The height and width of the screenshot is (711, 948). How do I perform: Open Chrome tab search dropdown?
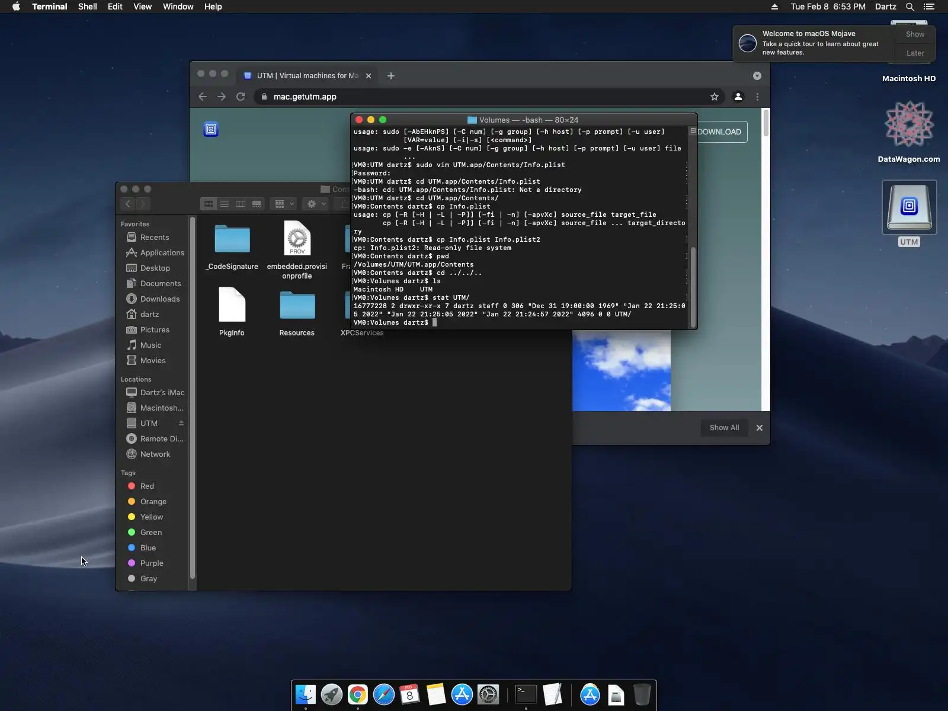click(x=757, y=76)
